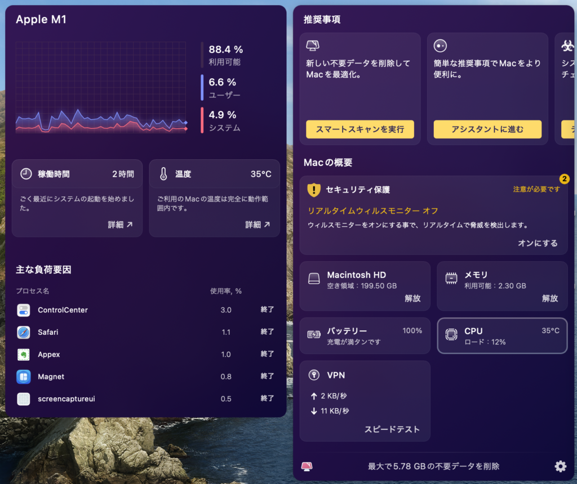
Task: Free up Macintosh HD with 解放
Action: 412,298
